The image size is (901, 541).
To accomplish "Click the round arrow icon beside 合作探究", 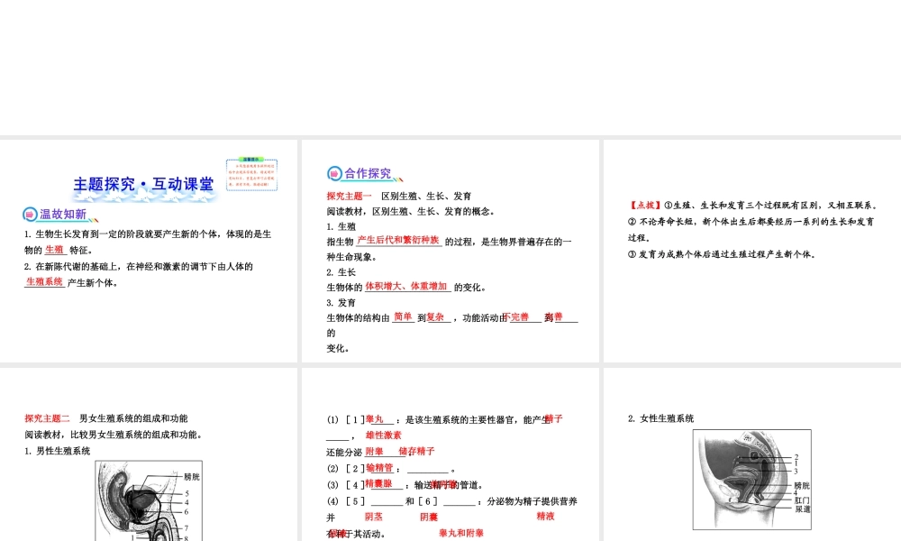I will tap(334, 174).
